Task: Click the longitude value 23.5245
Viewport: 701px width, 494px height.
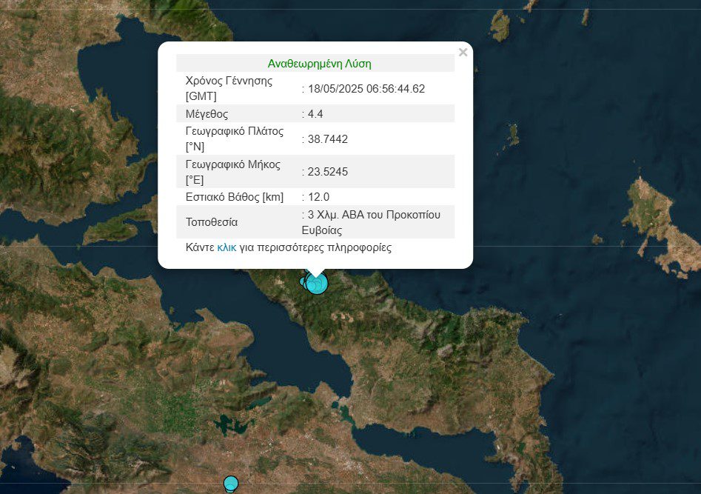Action: point(327,172)
